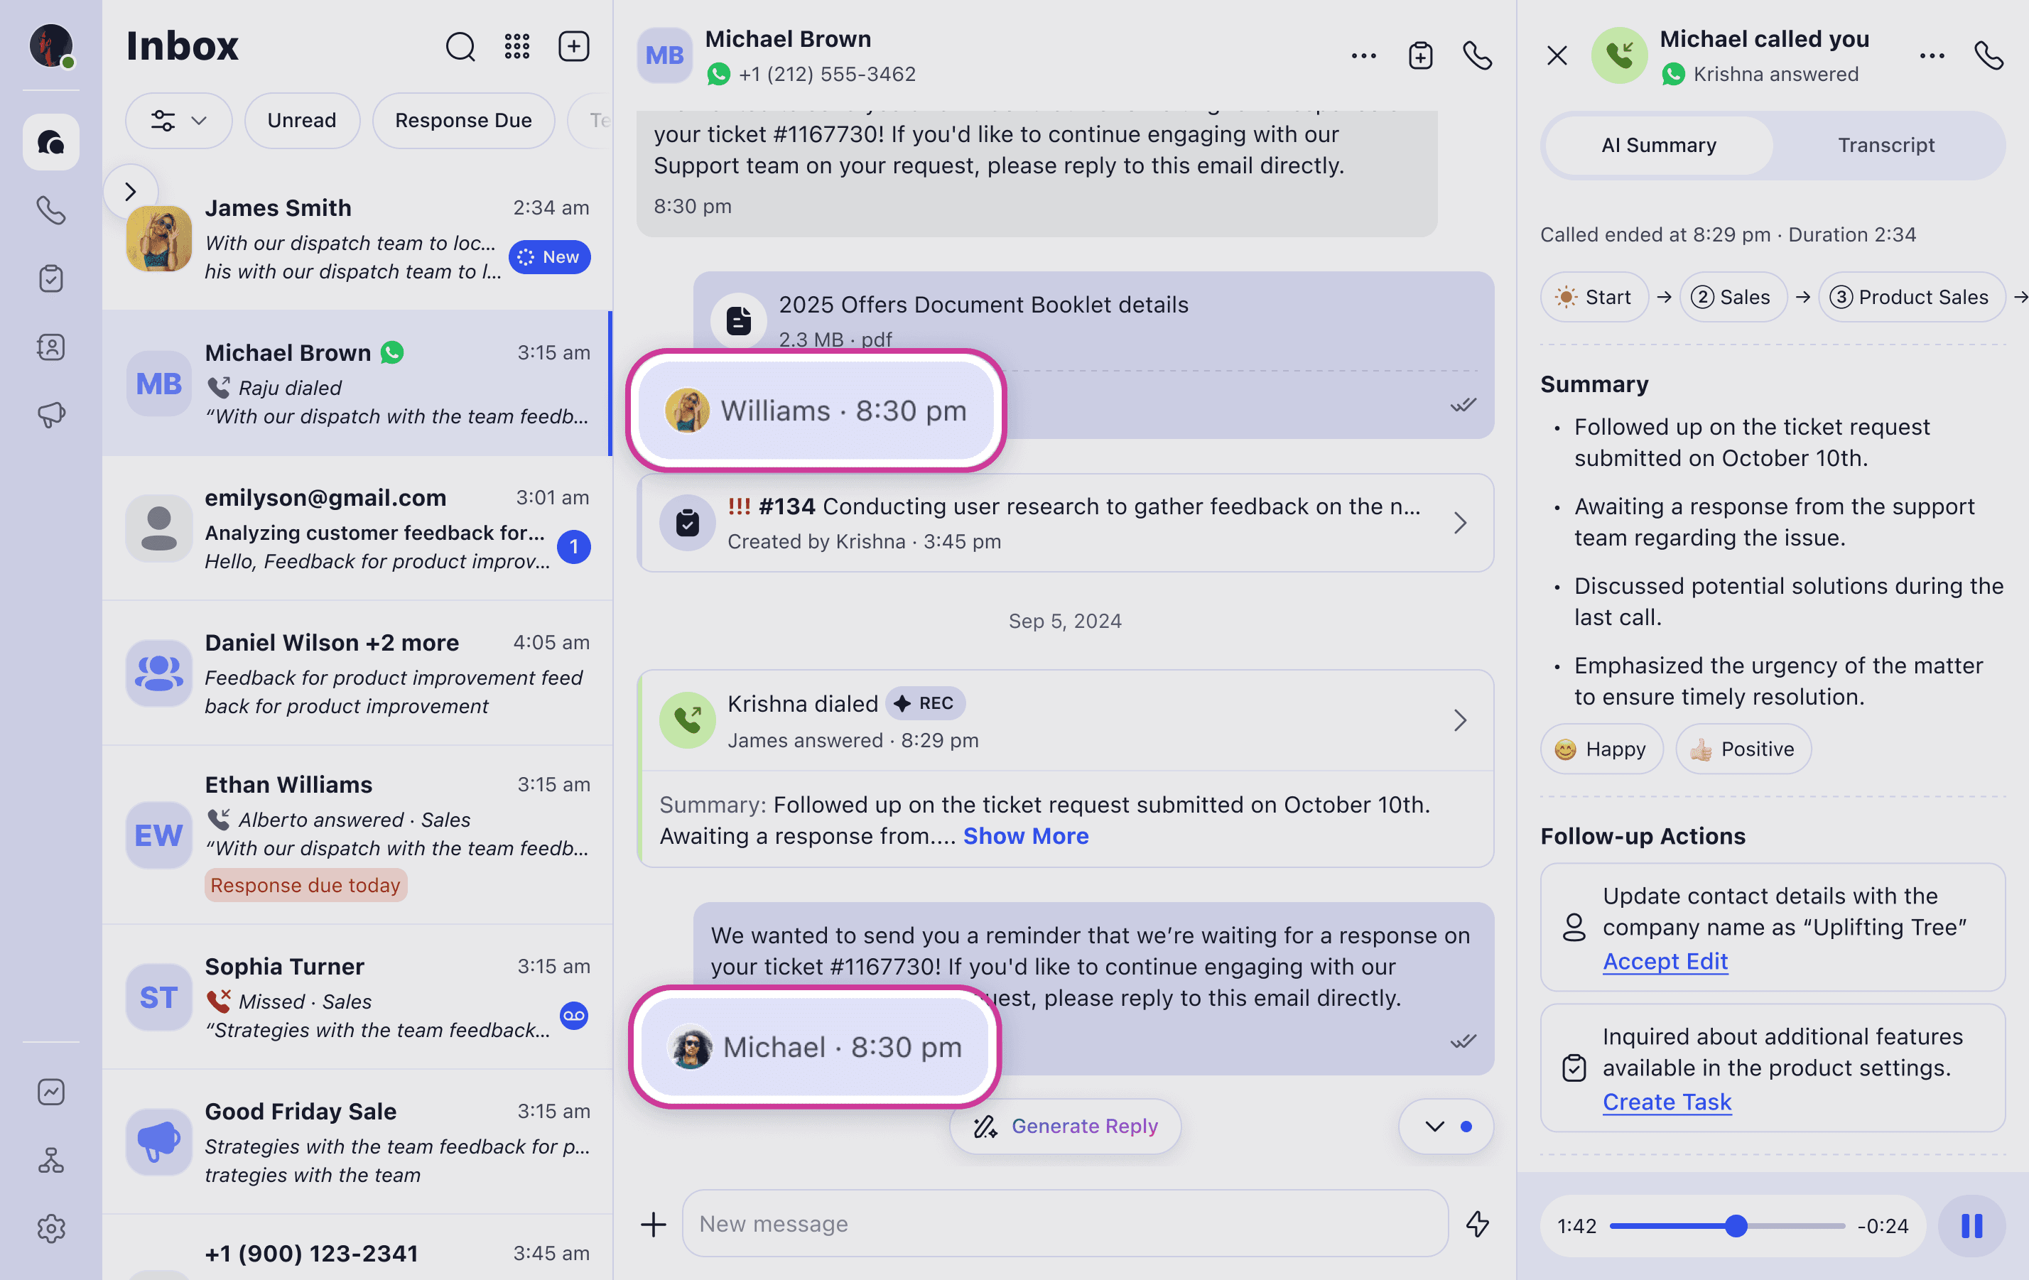Click add task icon in chat header
2029x1280 pixels.
point(1421,55)
